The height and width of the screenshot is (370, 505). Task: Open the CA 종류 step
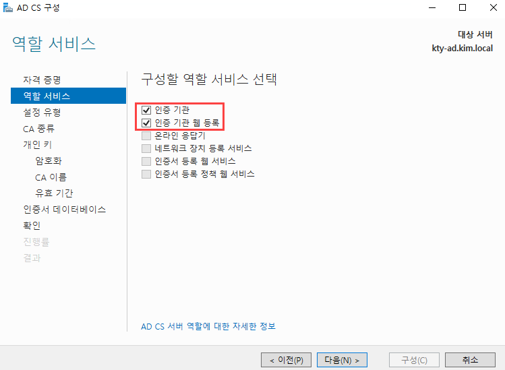[38, 129]
